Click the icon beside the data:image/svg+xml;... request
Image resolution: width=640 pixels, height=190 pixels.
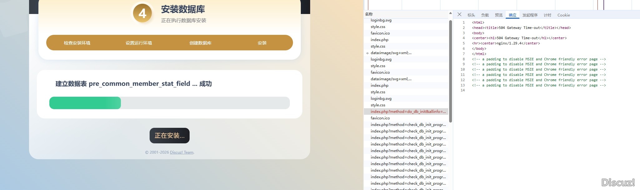367,53
